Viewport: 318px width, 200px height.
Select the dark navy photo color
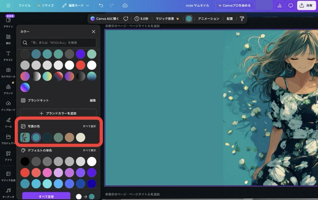point(47,137)
